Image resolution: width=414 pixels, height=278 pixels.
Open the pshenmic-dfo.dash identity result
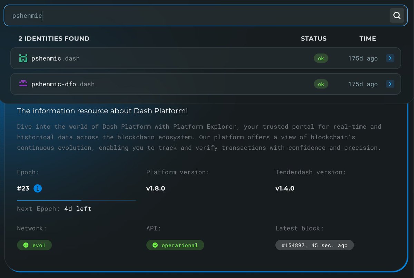(x=206, y=84)
